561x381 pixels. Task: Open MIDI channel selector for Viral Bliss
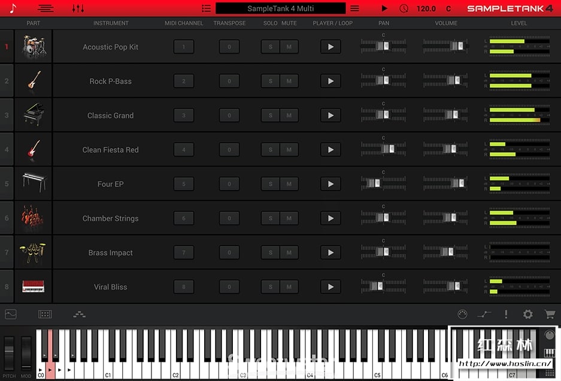tap(184, 287)
